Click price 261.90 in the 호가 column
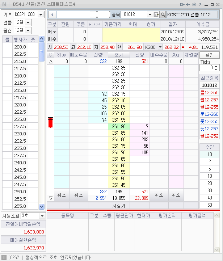This screenshot has width=223, height=261. (119, 126)
